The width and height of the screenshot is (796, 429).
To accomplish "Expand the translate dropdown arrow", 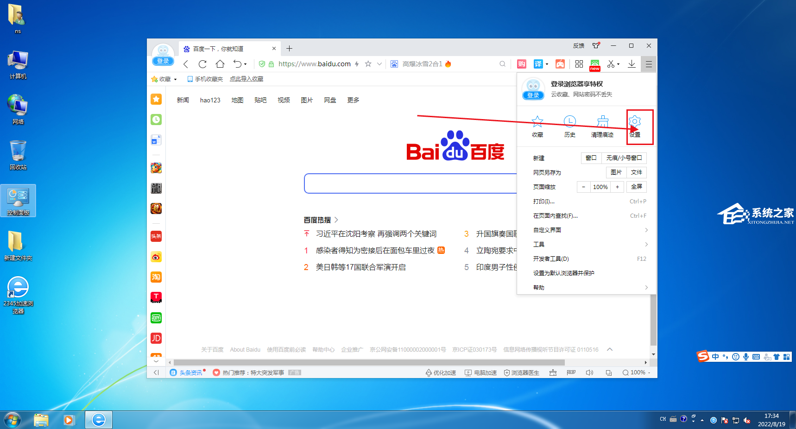I will (547, 64).
